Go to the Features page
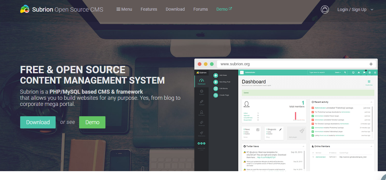The width and height of the screenshot is (386, 180). (x=149, y=9)
